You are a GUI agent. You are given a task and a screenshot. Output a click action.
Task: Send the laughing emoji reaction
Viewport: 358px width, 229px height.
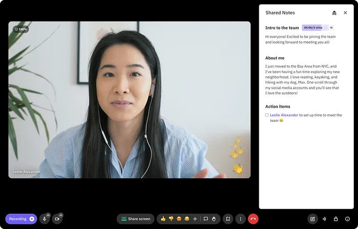pyautogui.click(x=187, y=219)
